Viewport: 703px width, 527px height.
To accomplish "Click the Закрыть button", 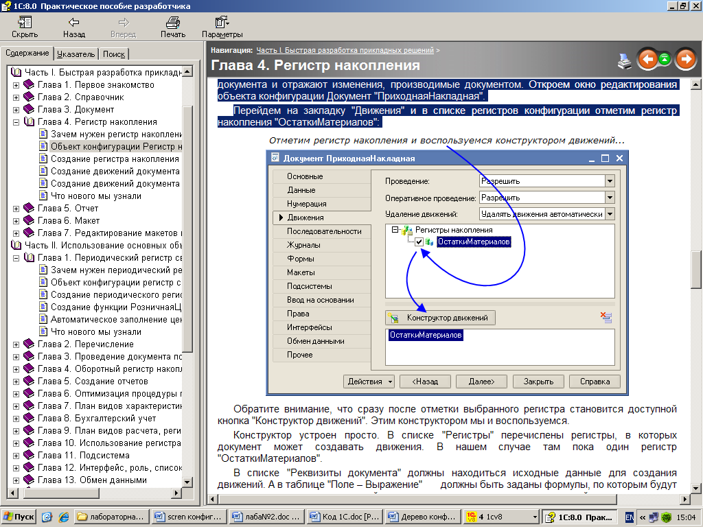I will point(538,382).
